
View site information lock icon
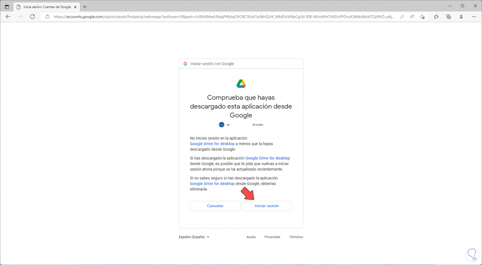pyautogui.click(x=47, y=17)
